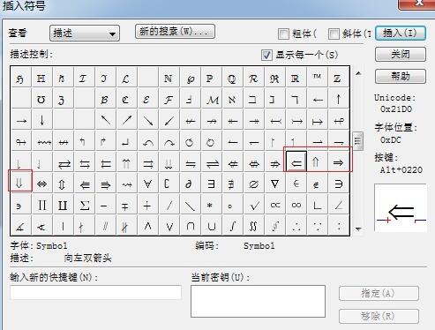435x330 pixels.
Task: Click the enlarged symbol preview box
Action: pos(401,207)
